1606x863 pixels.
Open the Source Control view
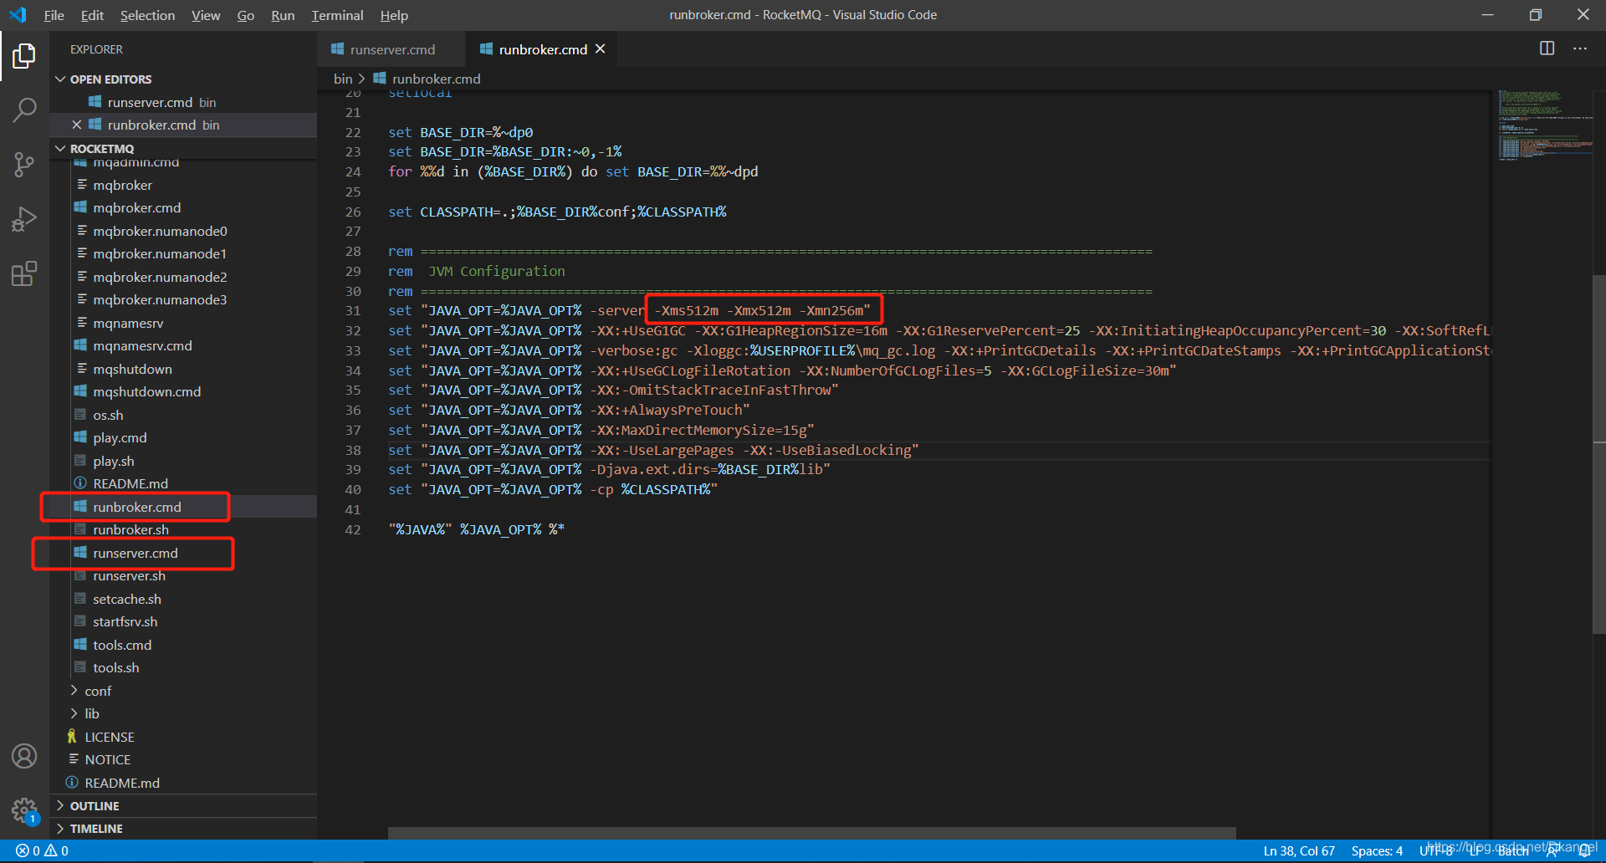pyautogui.click(x=24, y=165)
